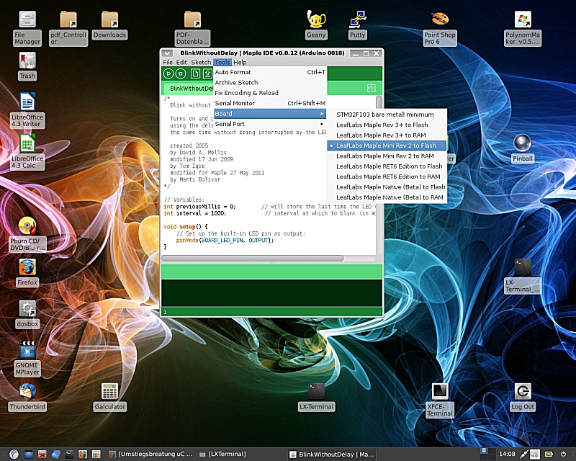
Task: Expand the Serial Port submenu
Action: pyautogui.click(x=270, y=124)
